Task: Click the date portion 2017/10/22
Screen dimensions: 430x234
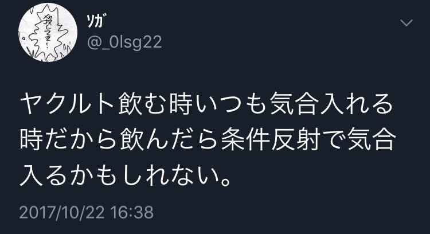Action: pyautogui.click(x=62, y=213)
